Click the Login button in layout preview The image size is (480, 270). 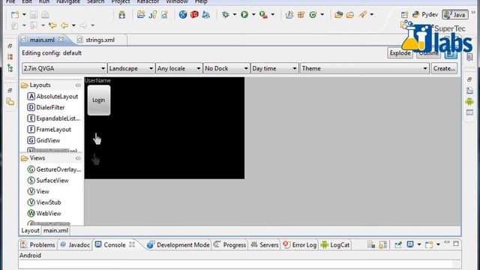tap(99, 100)
